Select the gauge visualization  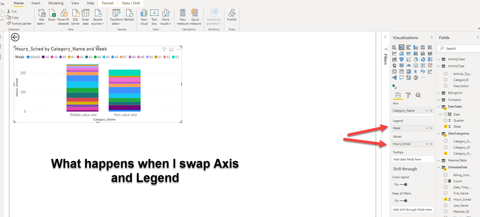coord(408,65)
